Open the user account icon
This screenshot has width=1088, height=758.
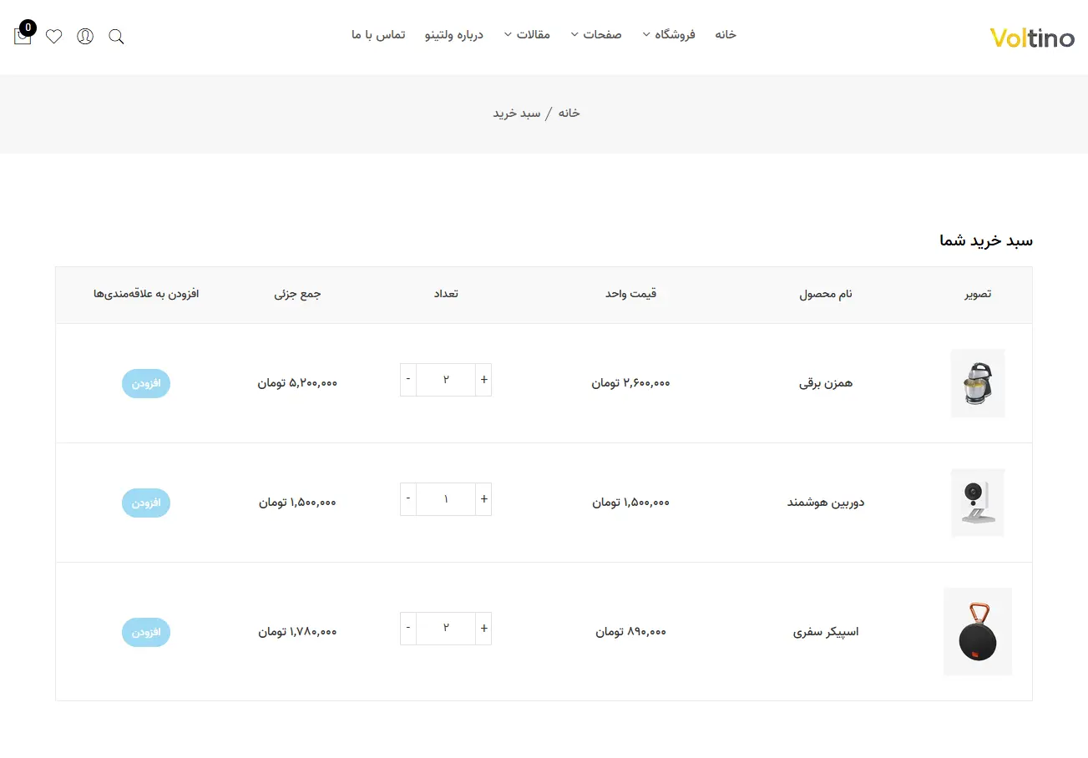85,37
